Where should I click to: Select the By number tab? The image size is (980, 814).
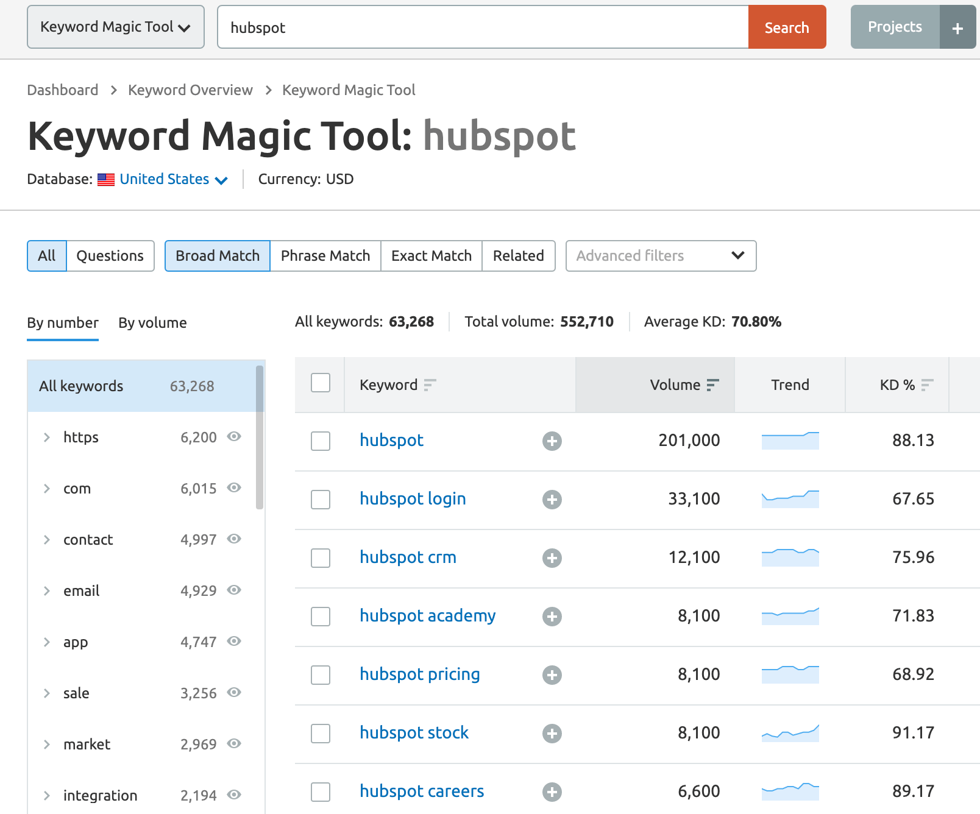[63, 323]
